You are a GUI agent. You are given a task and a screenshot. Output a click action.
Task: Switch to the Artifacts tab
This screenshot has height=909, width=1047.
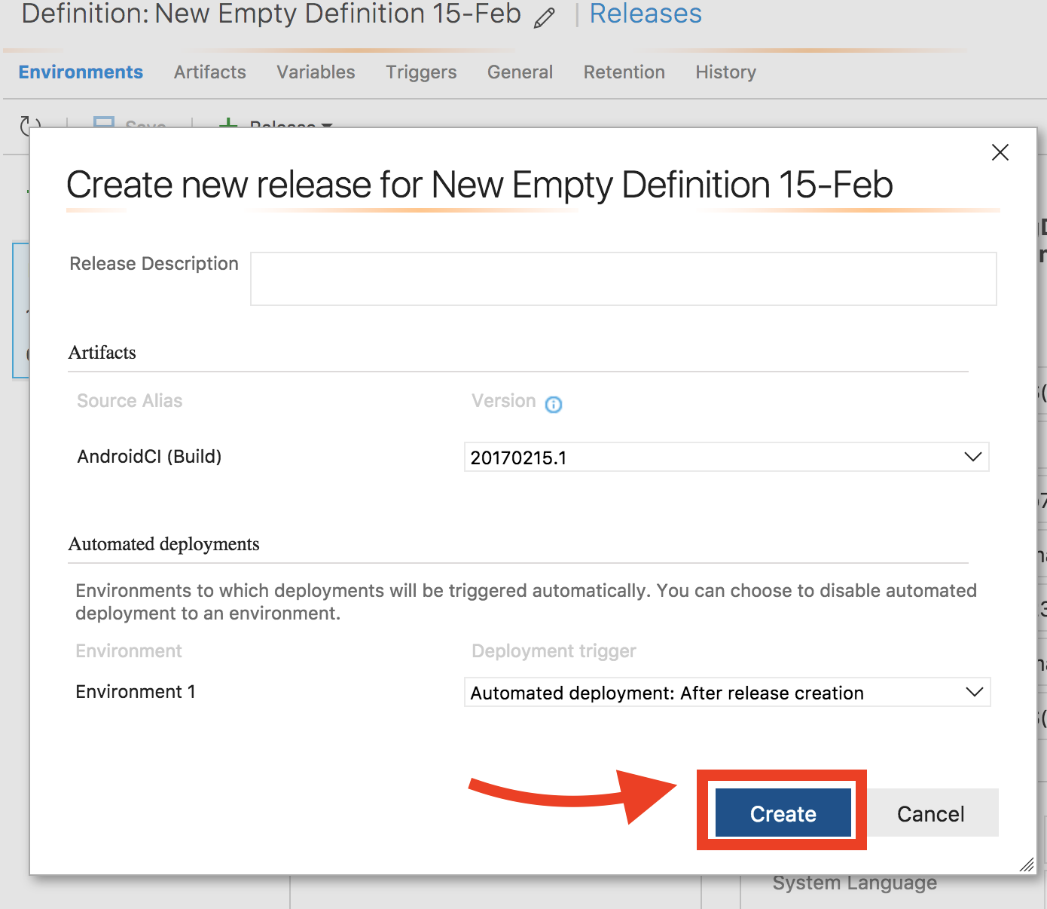(209, 72)
